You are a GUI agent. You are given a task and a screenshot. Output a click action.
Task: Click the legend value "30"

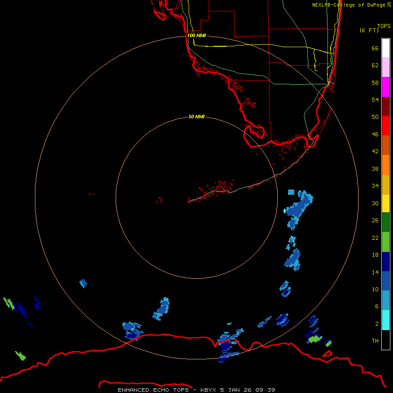(x=375, y=203)
